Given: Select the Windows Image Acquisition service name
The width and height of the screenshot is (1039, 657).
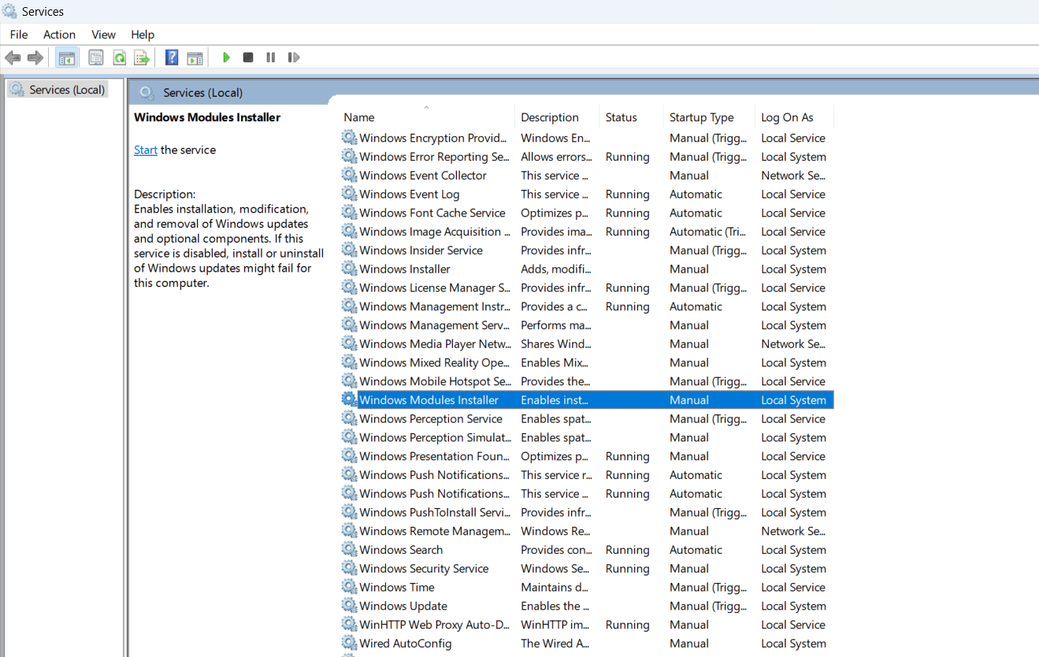Looking at the screenshot, I should coord(434,232).
